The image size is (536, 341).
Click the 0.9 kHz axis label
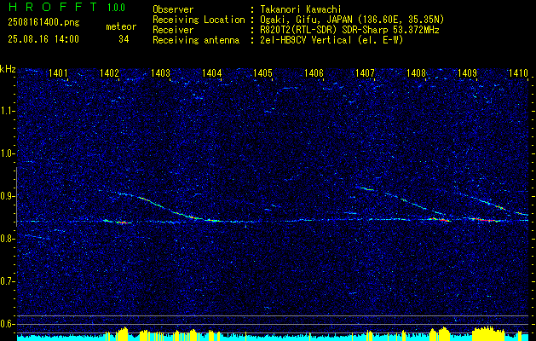(x=8, y=196)
